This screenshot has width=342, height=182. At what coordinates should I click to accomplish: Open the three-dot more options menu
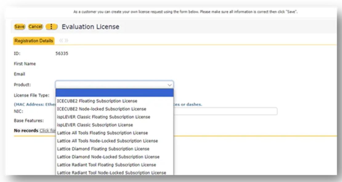(51, 26)
